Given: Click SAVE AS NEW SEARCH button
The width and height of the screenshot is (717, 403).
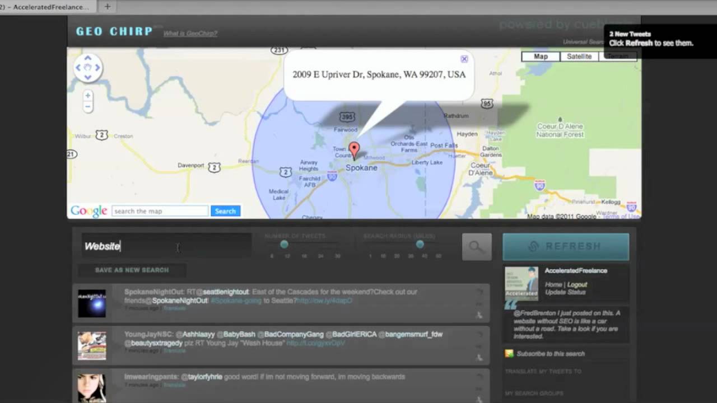Looking at the screenshot, I should tap(132, 270).
